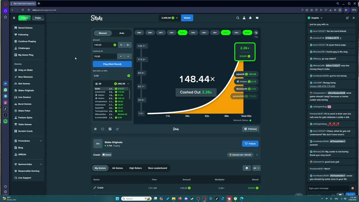
Task: Follow Stake Originals
Action: (250, 144)
